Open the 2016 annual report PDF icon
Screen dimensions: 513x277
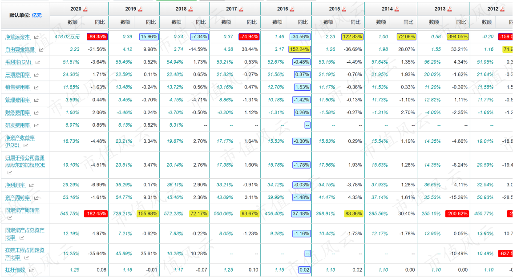click(292, 9)
